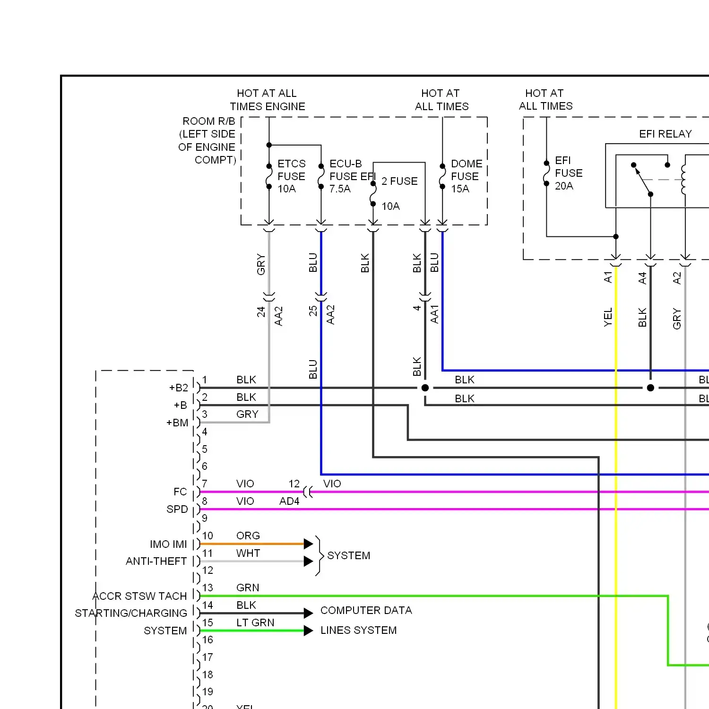This screenshot has height=709, width=709.
Task: Click the AD4 connector label
Action: click(x=289, y=501)
